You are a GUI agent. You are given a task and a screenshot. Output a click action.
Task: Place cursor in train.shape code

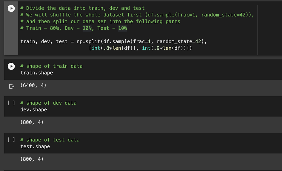[x=37, y=73]
